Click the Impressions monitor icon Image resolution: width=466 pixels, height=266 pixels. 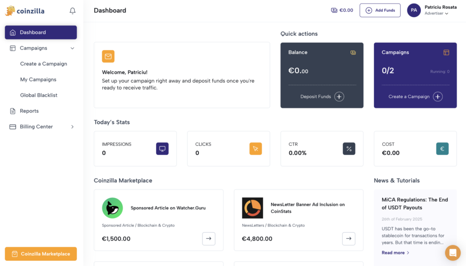point(162,149)
